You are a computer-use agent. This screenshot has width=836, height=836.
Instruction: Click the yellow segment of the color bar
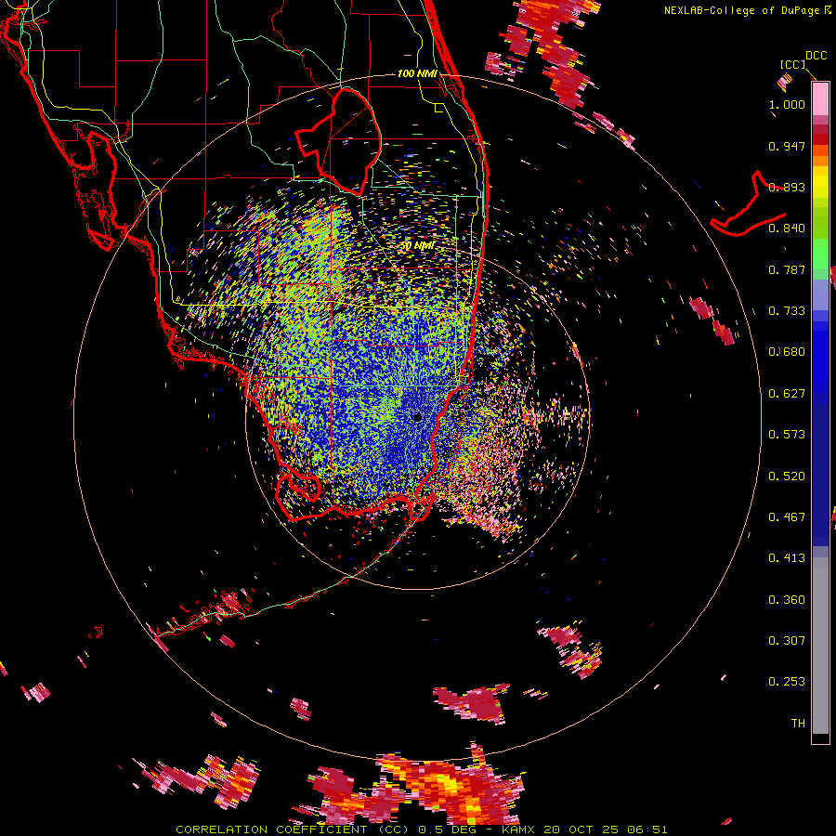point(820,182)
